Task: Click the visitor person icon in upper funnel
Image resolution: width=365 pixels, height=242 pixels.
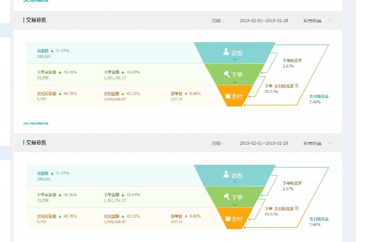Action: click(226, 52)
